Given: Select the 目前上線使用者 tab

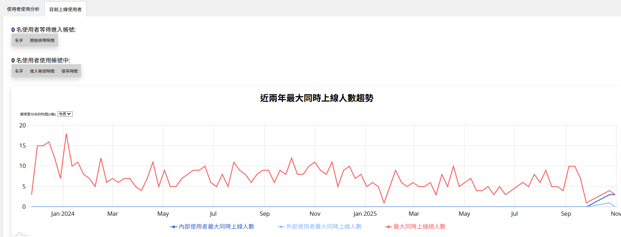Looking at the screenshot, I should (x=65, y=9).
